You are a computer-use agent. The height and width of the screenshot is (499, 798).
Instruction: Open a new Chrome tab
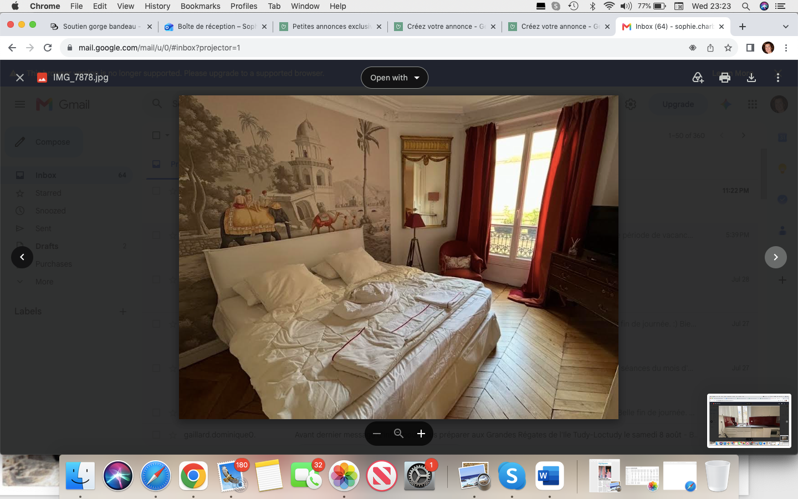click(x=743, y=27)
